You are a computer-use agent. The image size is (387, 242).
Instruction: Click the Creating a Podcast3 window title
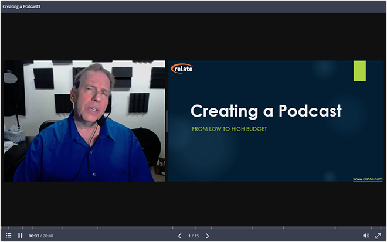tap(22, 6)
